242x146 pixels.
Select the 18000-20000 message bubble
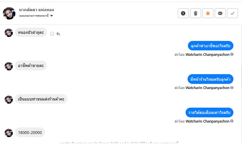(x=30, y=133)
